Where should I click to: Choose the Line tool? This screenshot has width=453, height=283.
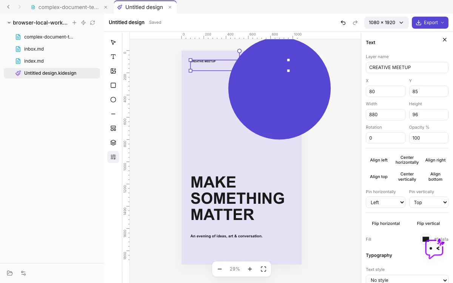click(113, 114)
